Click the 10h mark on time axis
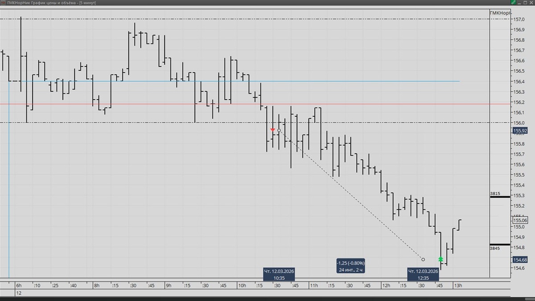The width and height of the screenshot is (535, 301). [241, 285]
